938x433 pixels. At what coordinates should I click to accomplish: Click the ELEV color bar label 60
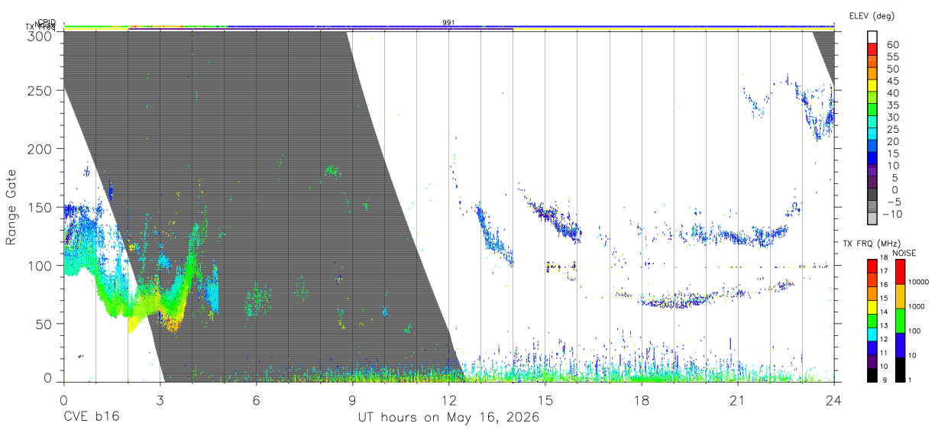pyautogui.click(x=892, y=45)
